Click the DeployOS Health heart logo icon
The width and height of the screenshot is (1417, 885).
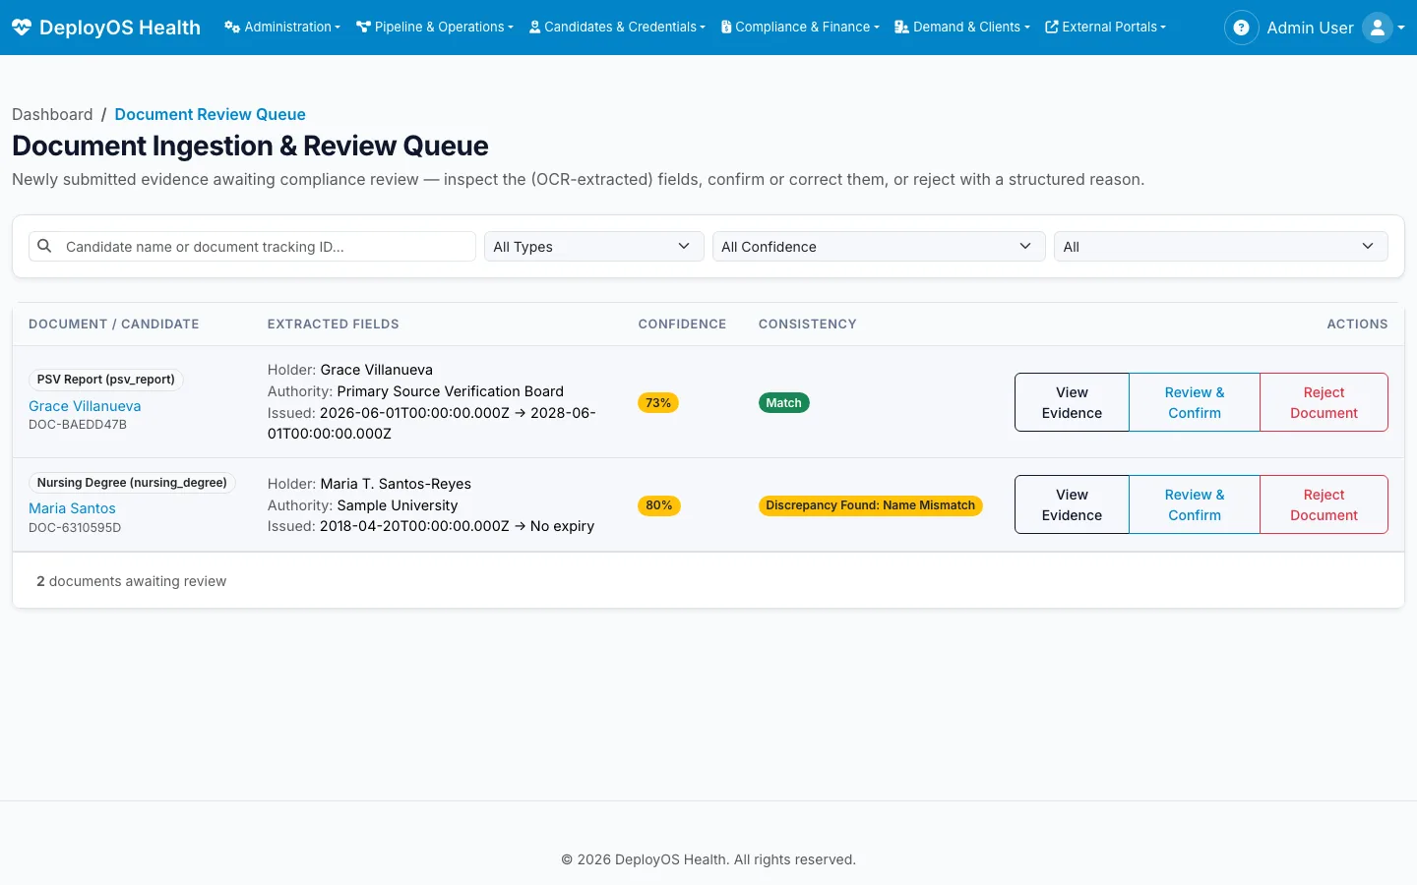[x=22, y=28]
